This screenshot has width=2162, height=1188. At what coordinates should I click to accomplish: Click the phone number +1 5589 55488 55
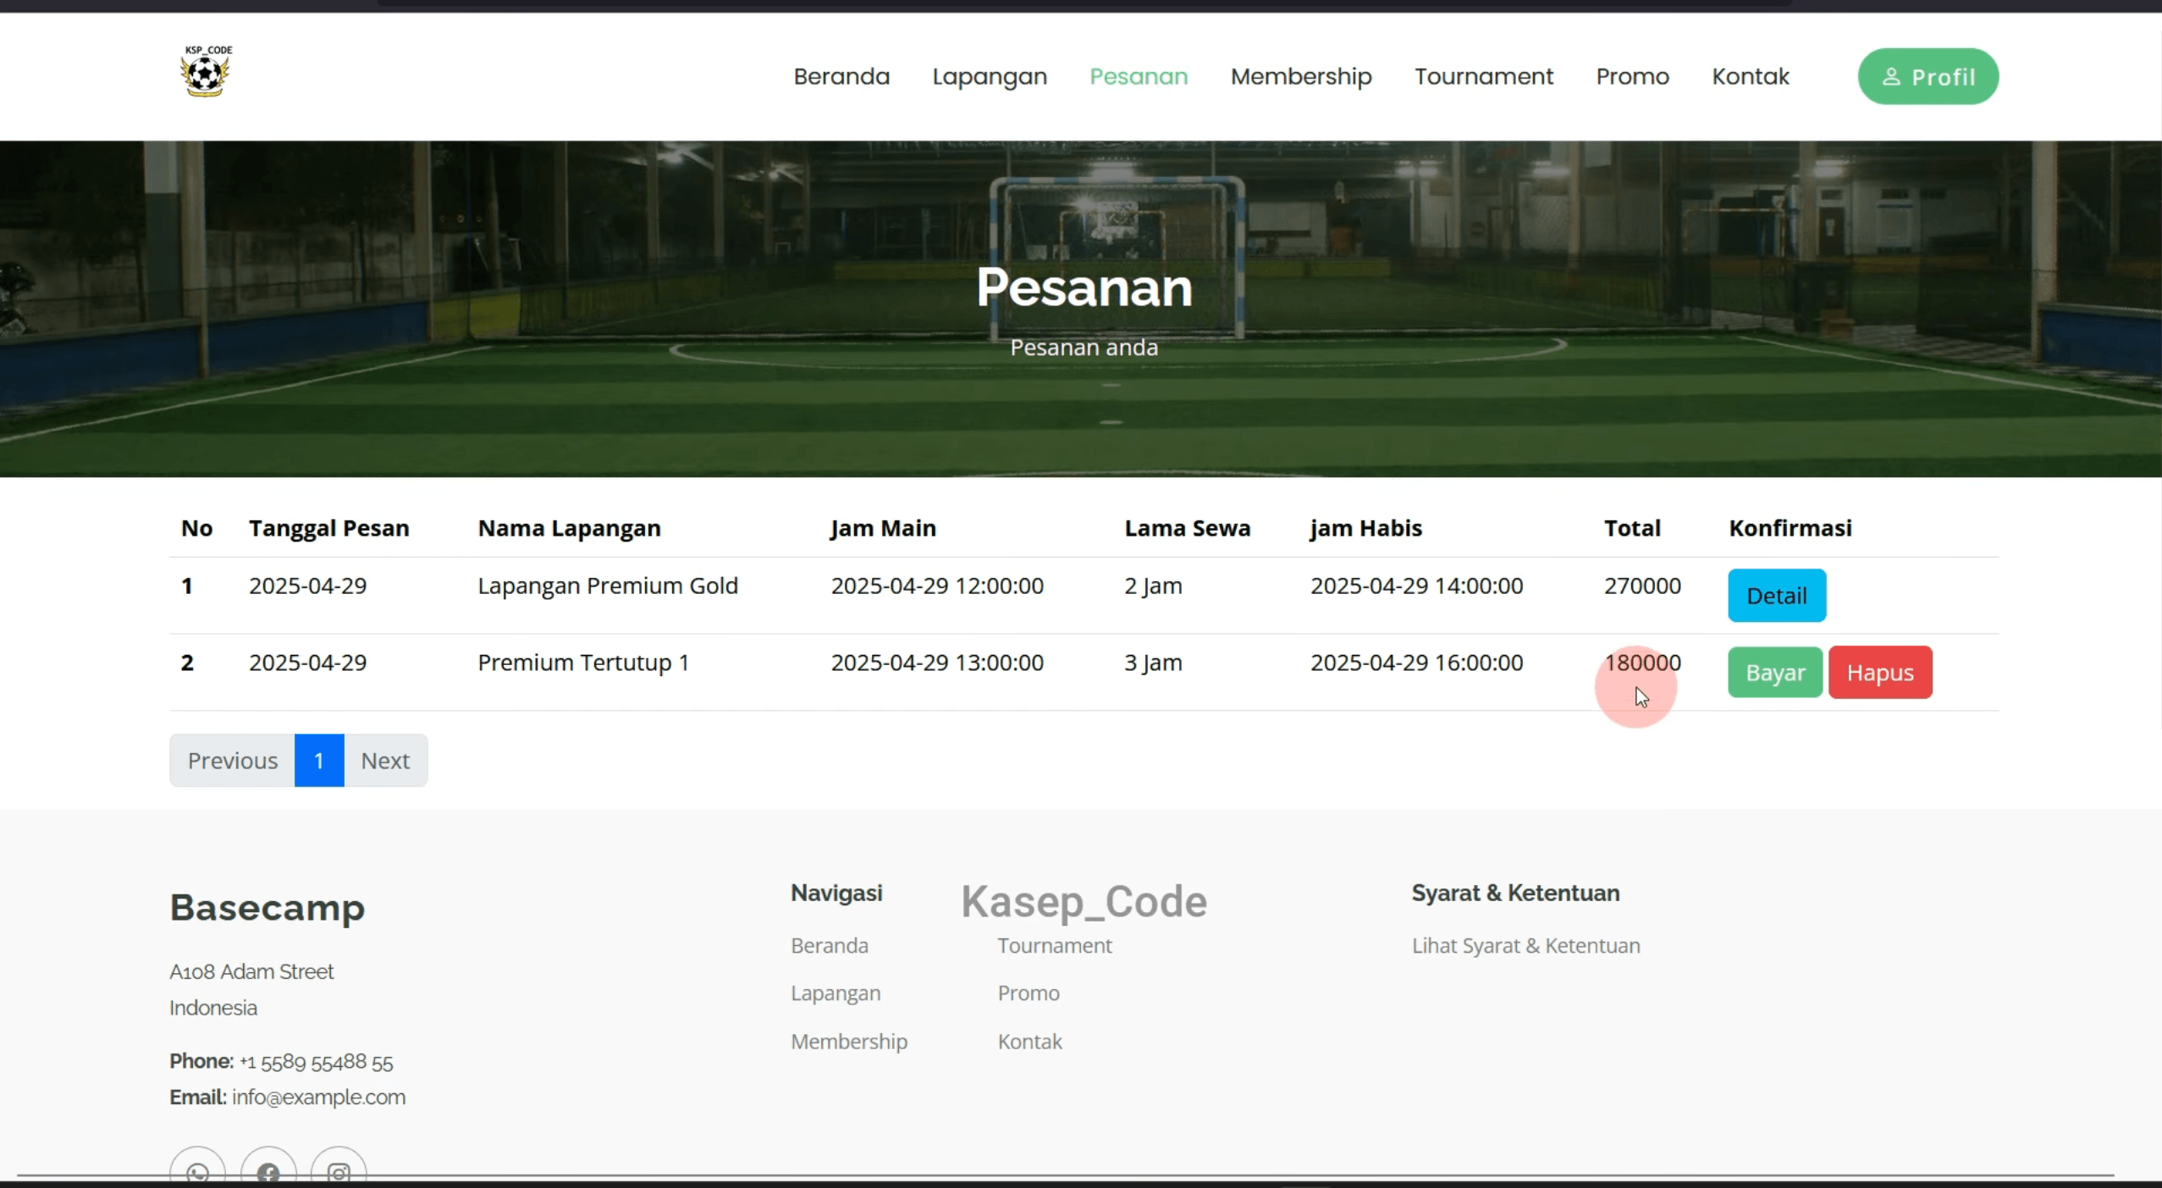tap(317, 1062)
